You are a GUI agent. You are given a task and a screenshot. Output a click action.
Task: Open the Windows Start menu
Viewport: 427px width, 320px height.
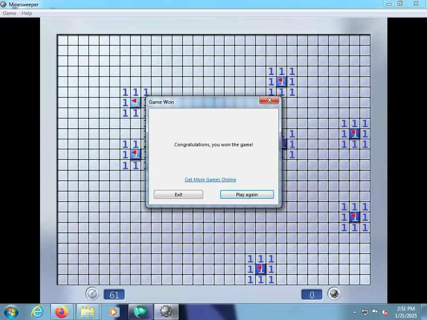point(11,312)
